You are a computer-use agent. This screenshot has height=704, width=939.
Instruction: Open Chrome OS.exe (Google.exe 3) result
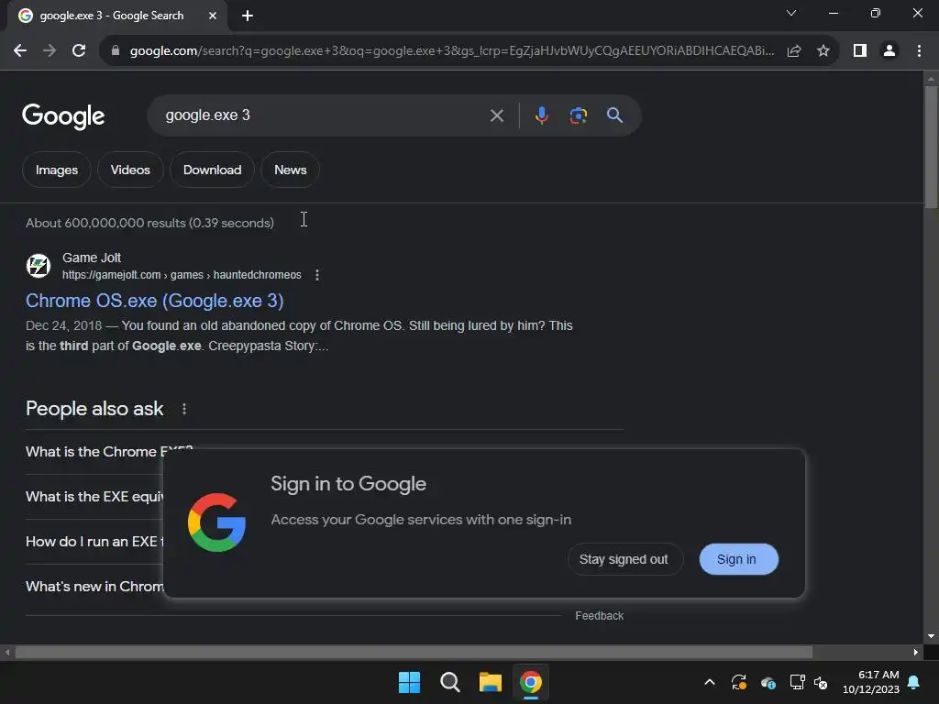click(154, 301)
